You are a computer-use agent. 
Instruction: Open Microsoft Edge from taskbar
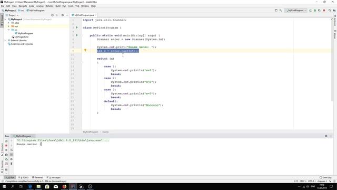[30, 186]
